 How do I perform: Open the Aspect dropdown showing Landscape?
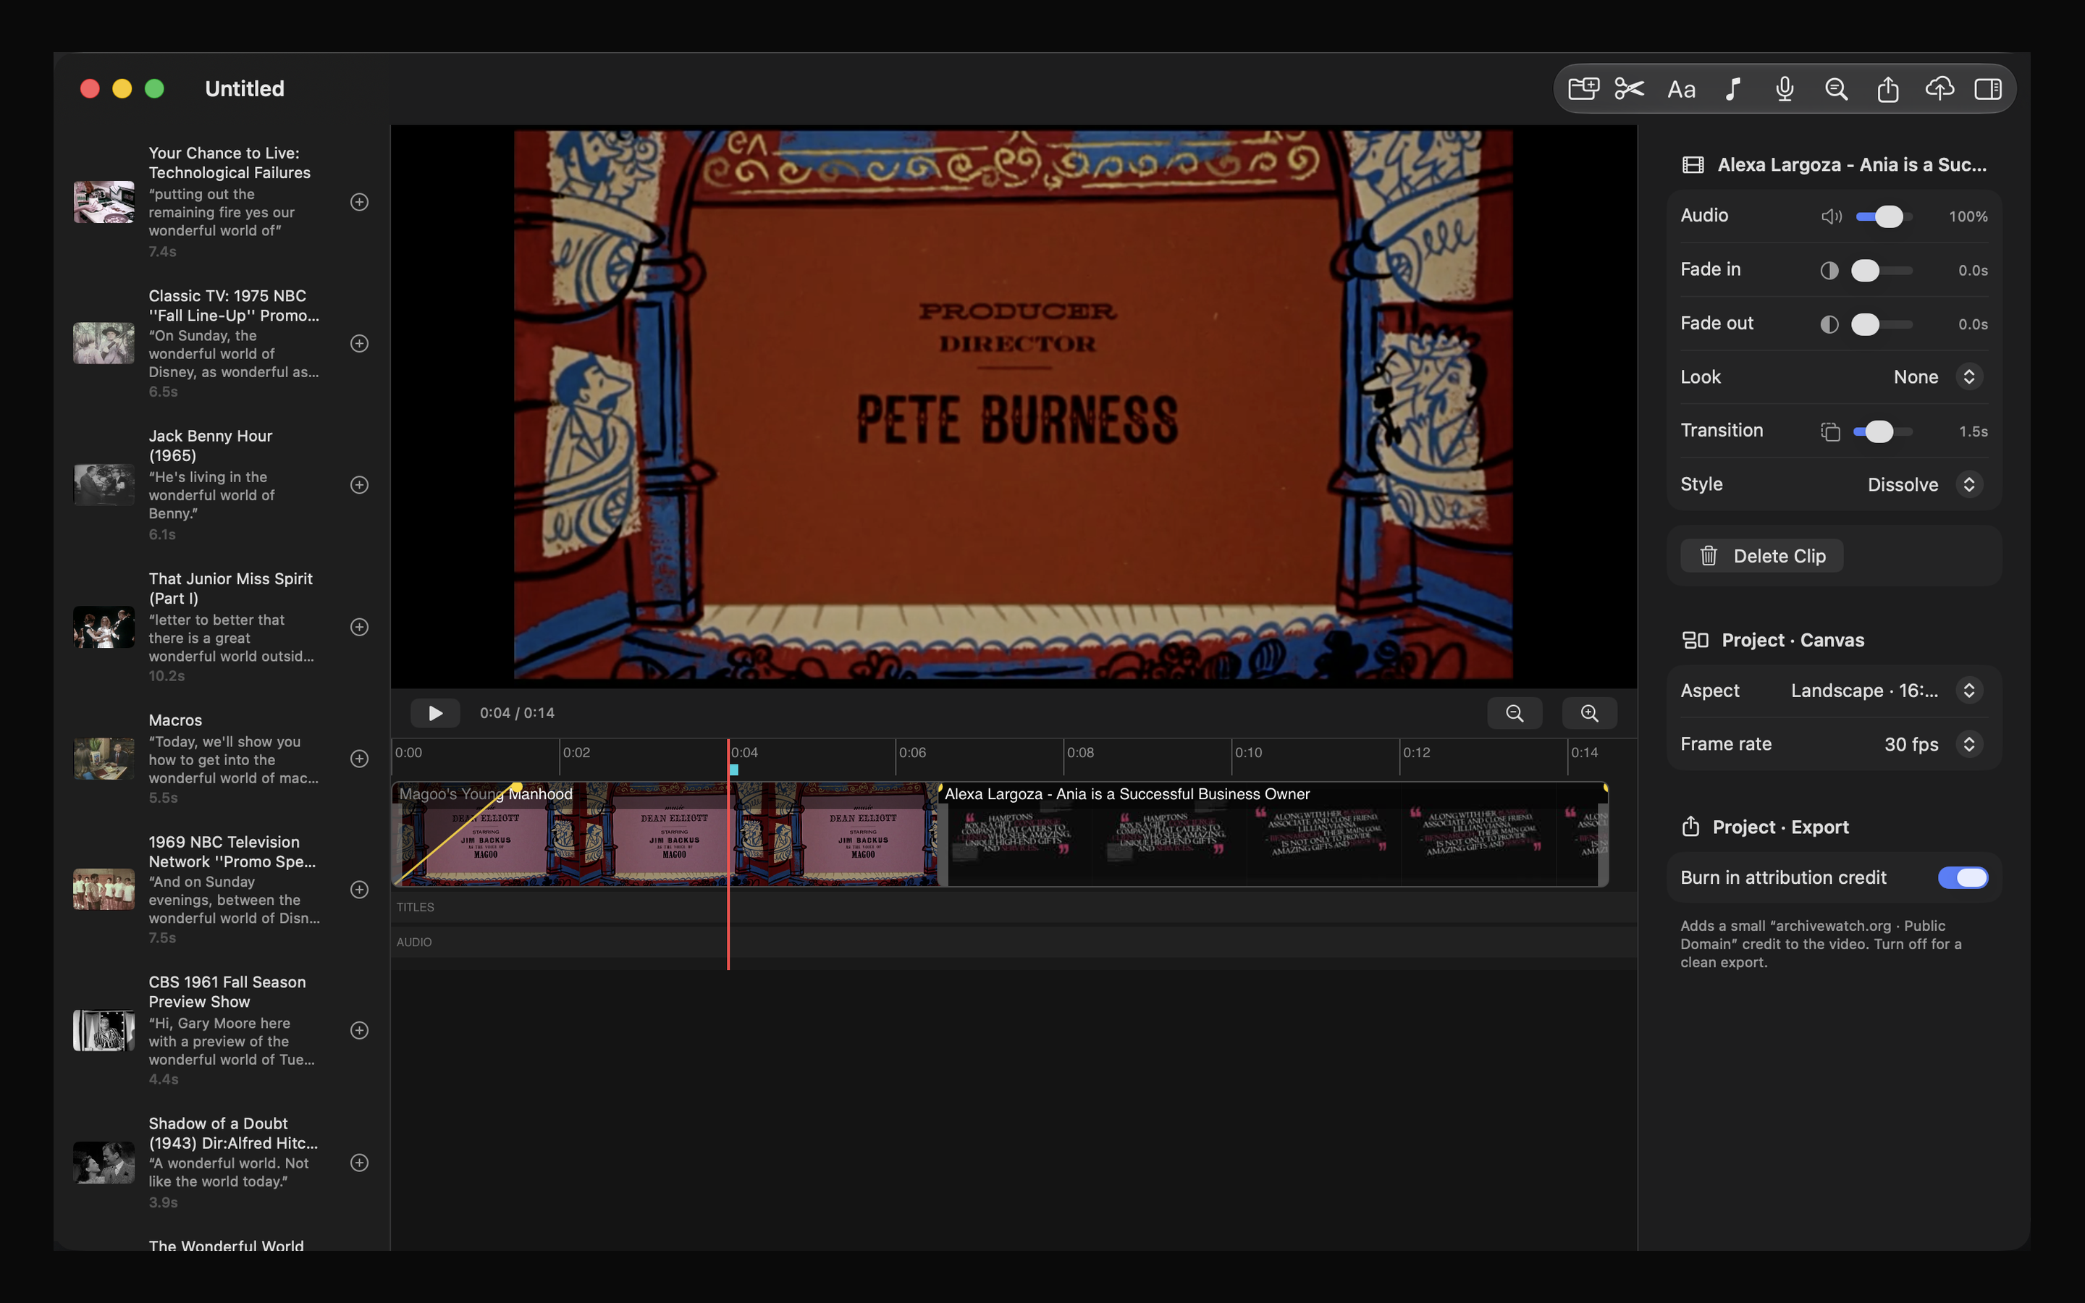coord(1886,691)
